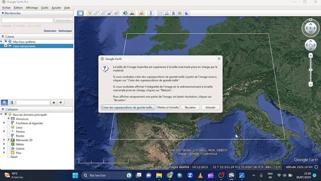Expand Mes lieux préférés tree node

(x=2, y=42)
